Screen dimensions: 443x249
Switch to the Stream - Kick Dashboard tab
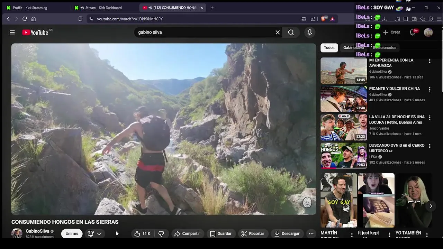point(103,8)
